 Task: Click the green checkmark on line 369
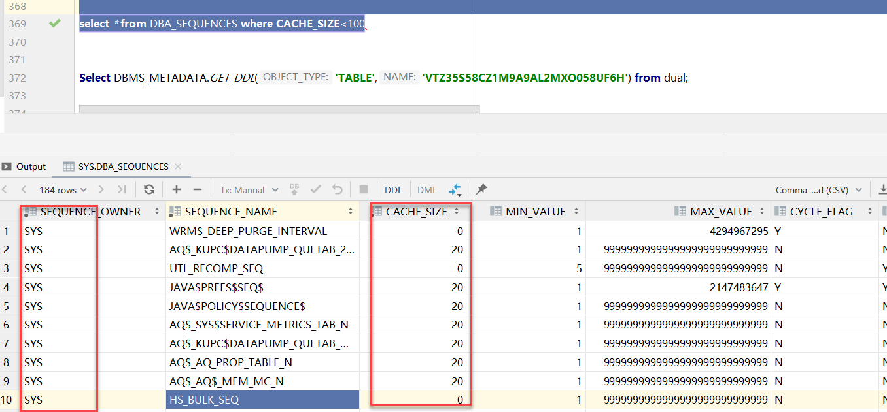pos(55,24)
